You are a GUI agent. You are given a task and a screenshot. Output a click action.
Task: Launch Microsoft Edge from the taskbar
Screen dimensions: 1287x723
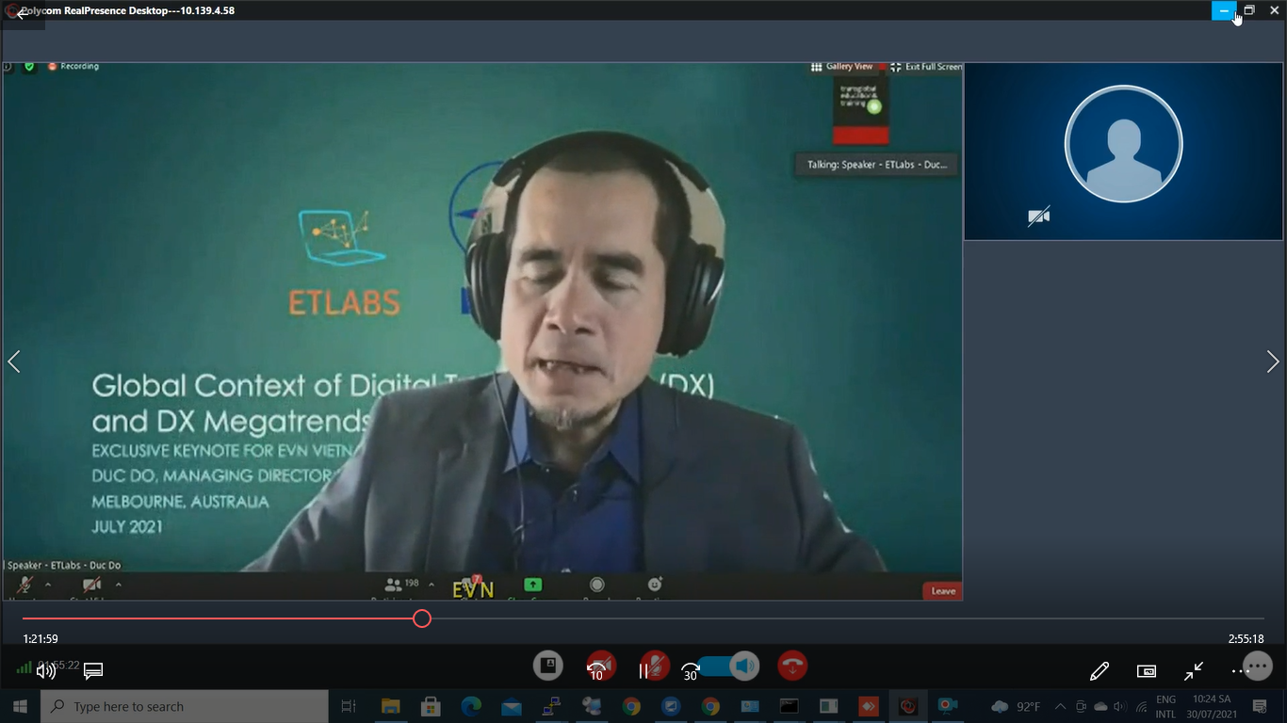[471, 706]
